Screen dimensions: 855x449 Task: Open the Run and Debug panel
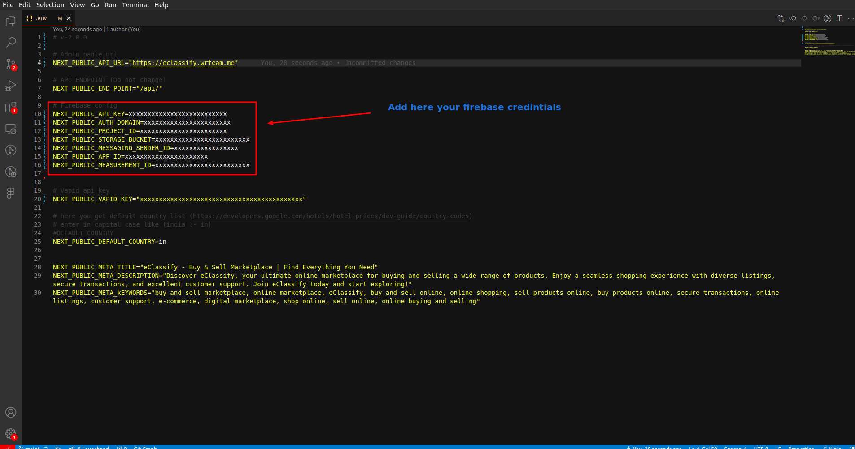coord(10,85)
